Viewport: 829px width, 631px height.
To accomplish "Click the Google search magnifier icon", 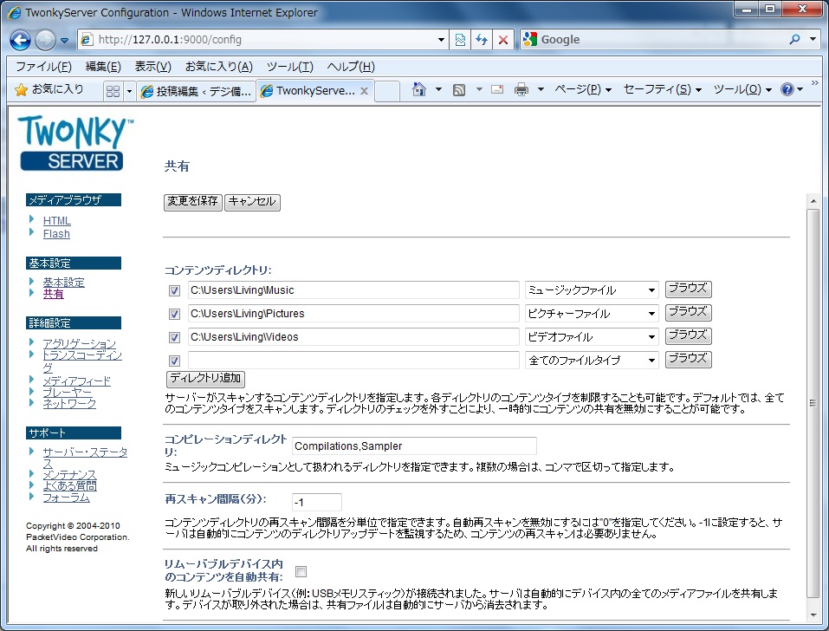I will (794, 39).
